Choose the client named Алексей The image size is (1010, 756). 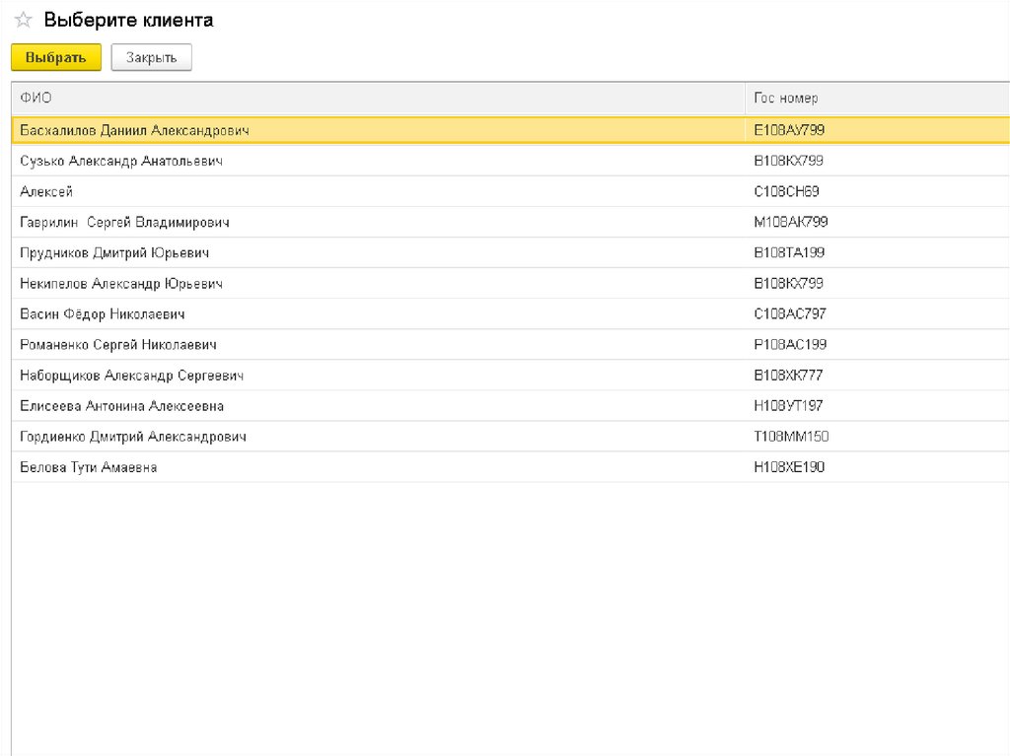(x=46, y=191)
